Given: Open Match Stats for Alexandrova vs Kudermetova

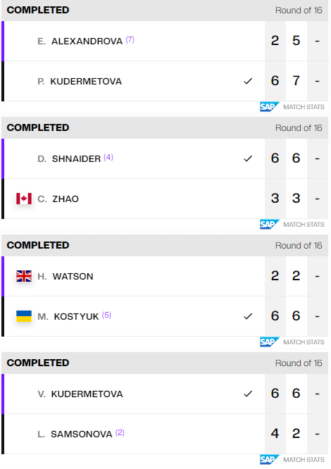Looking at the screenshot, I should (304, 107).
